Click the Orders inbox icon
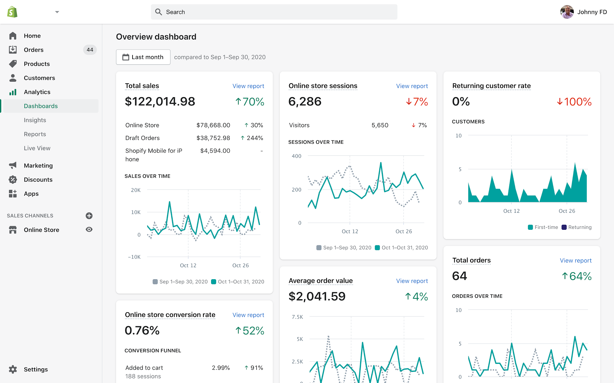 coord(13,50)
